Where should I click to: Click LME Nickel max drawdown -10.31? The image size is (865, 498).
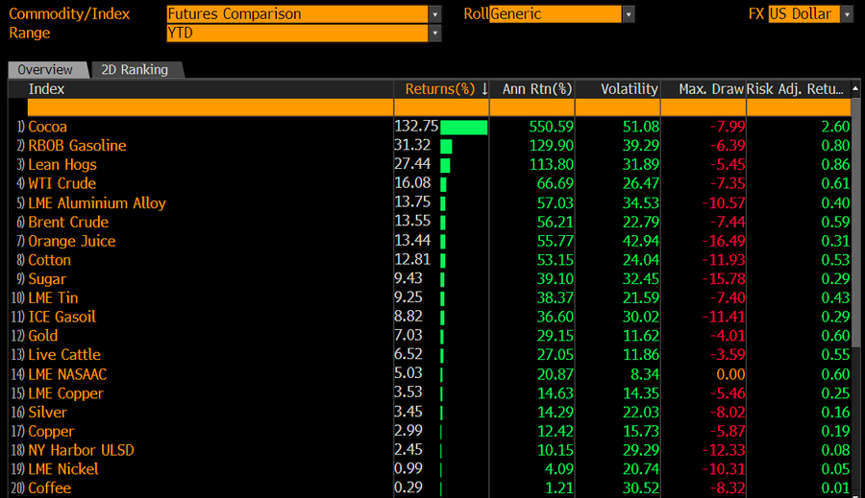(723, 469)
